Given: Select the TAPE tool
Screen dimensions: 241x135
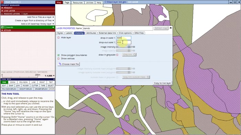Looking at the screenshot, I should [43, 86].
